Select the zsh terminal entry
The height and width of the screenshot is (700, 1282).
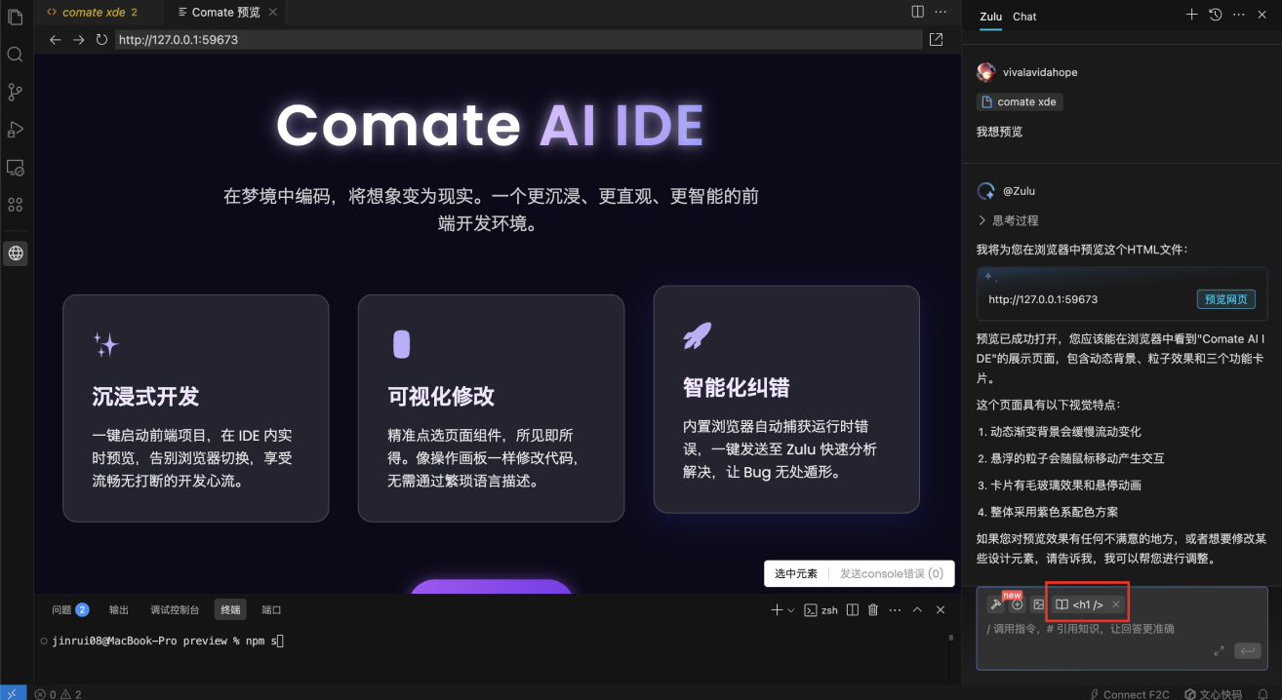point(821,609)
